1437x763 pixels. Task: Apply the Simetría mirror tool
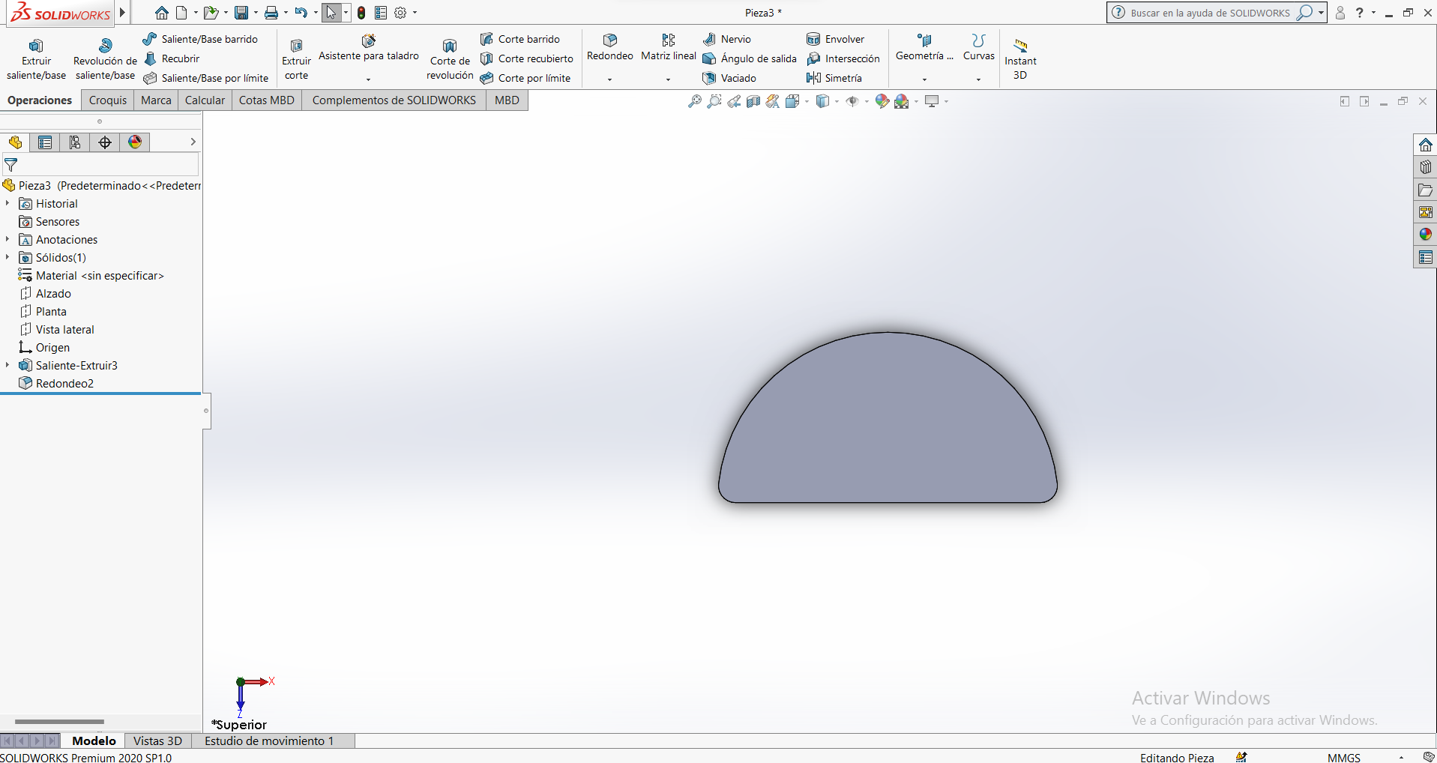click(x=834, y=78)
